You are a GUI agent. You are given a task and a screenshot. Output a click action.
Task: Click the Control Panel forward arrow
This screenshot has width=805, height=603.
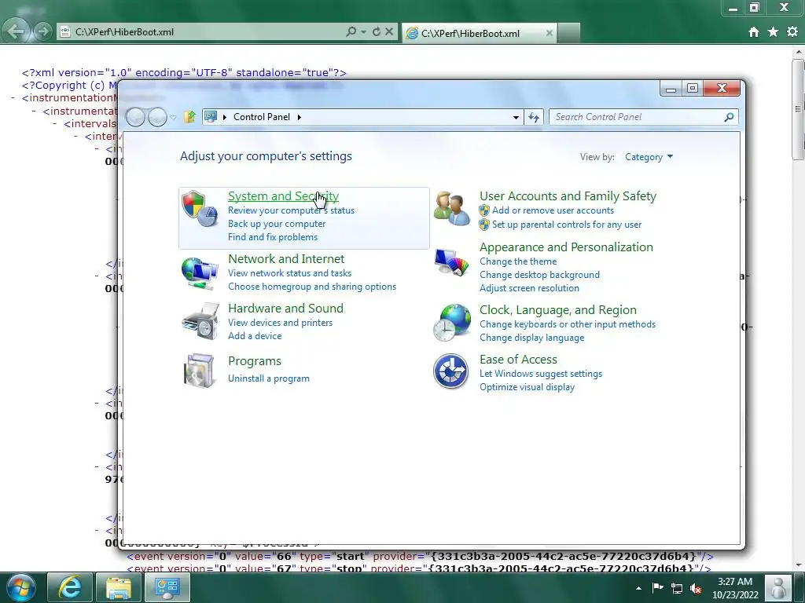(157, 118)
